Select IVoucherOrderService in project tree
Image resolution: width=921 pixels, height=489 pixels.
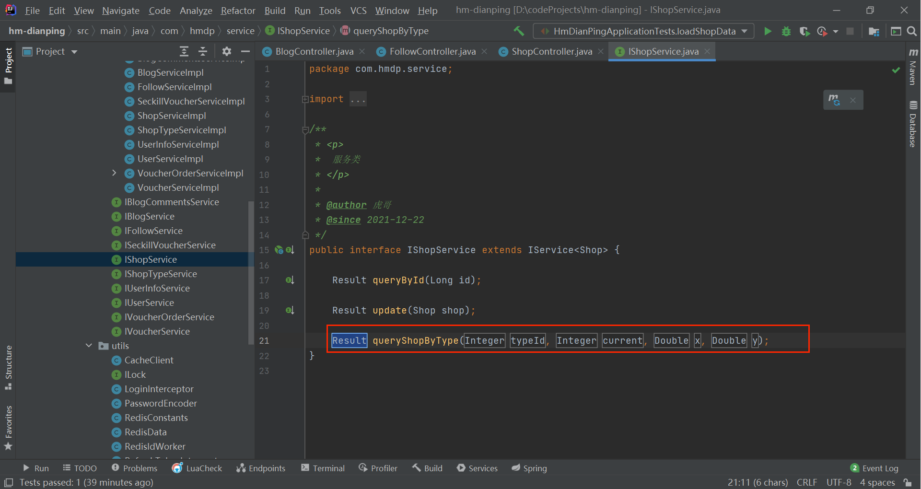169,317
